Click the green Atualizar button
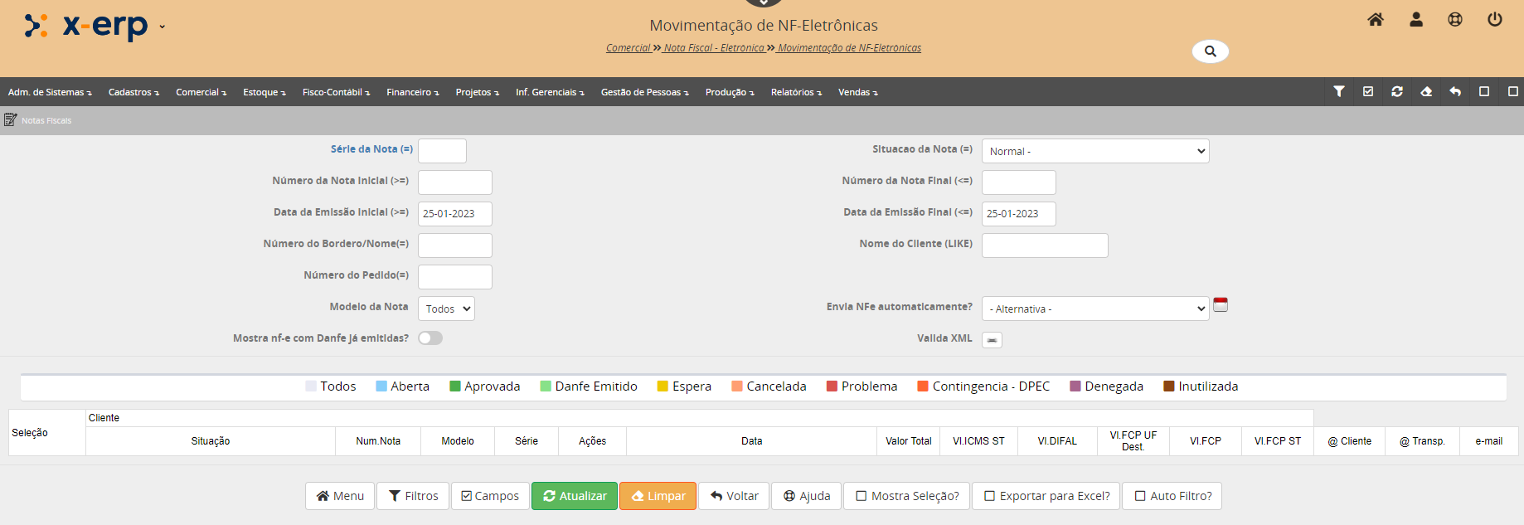 pyautogui.click(x=575, y=496)
